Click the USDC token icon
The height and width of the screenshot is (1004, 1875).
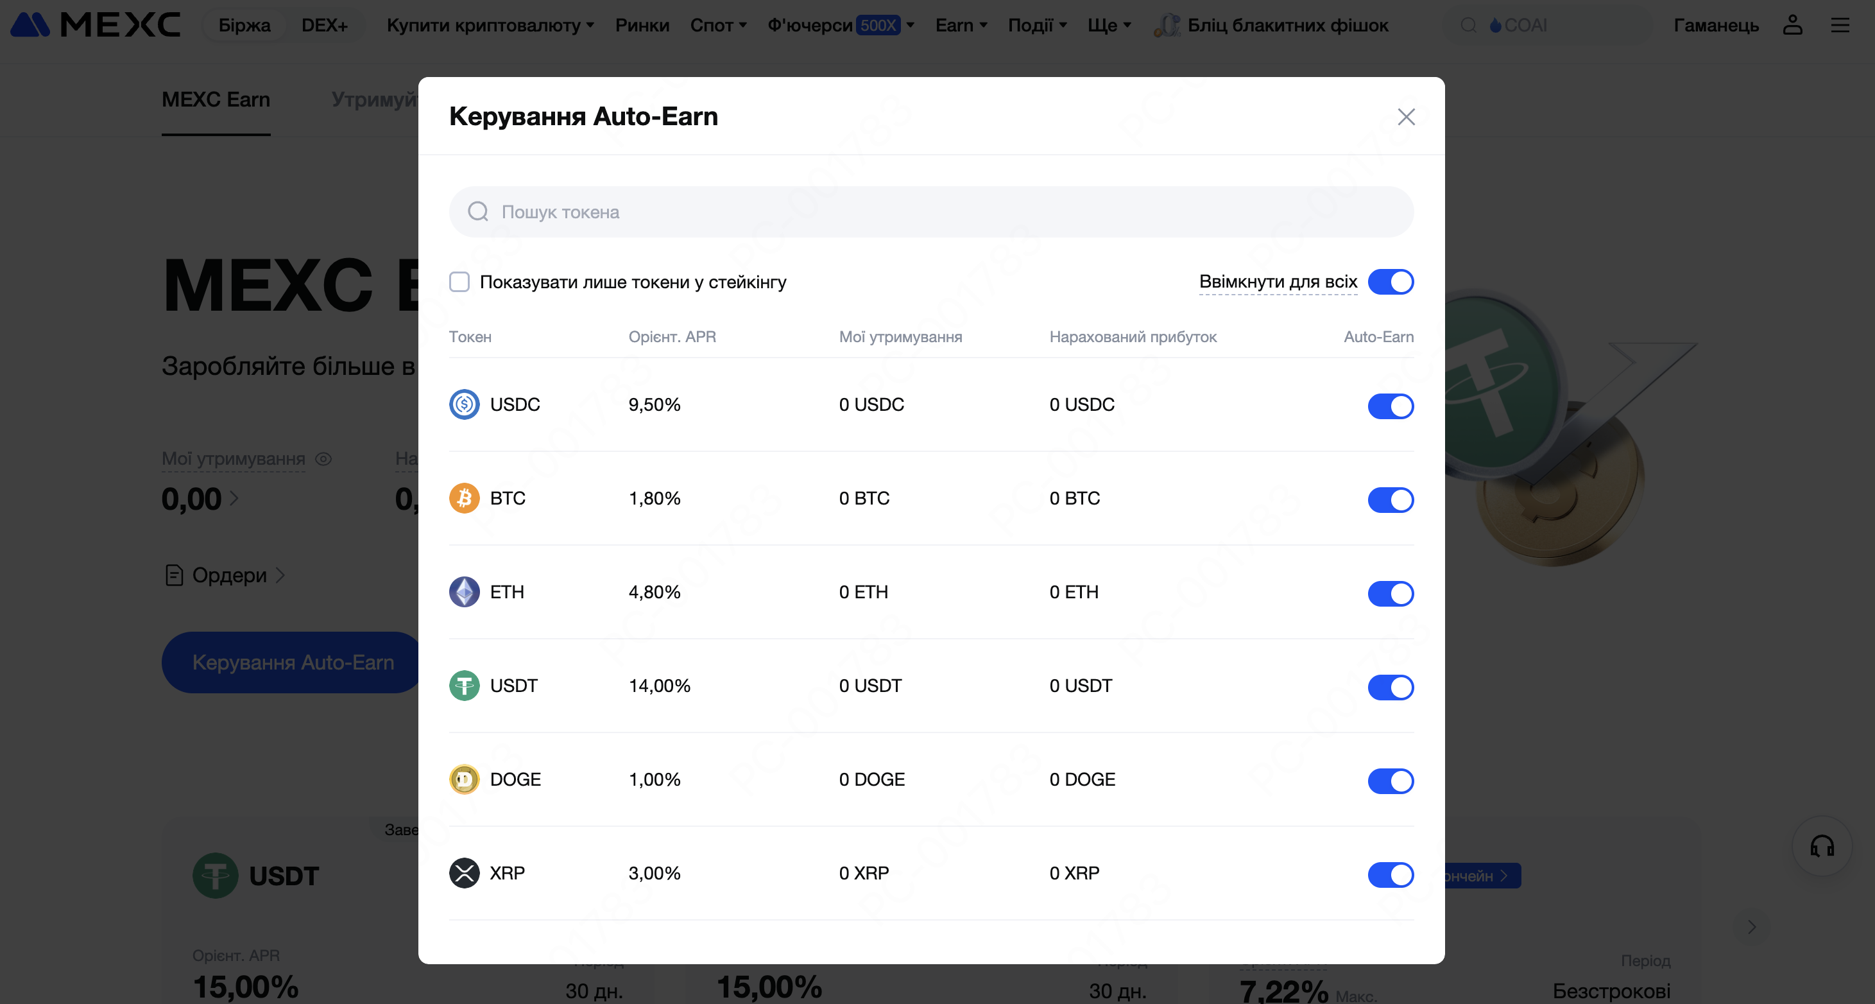464,405
